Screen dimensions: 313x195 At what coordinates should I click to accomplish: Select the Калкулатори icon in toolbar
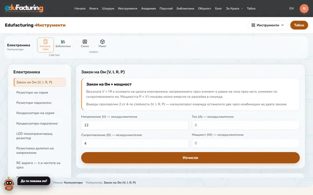(x=45, y=42)
